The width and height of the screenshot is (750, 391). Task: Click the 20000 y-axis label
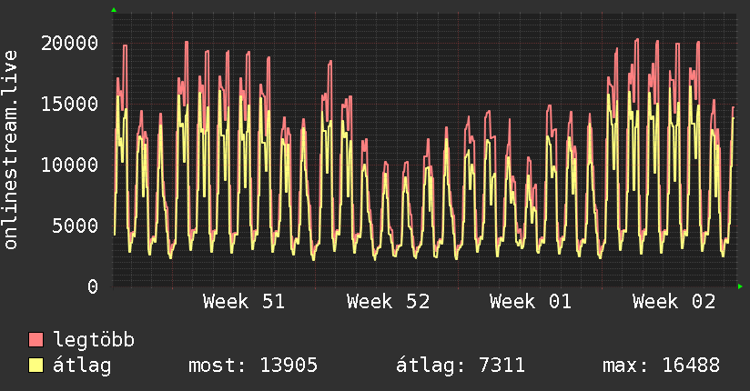[71, 43]
